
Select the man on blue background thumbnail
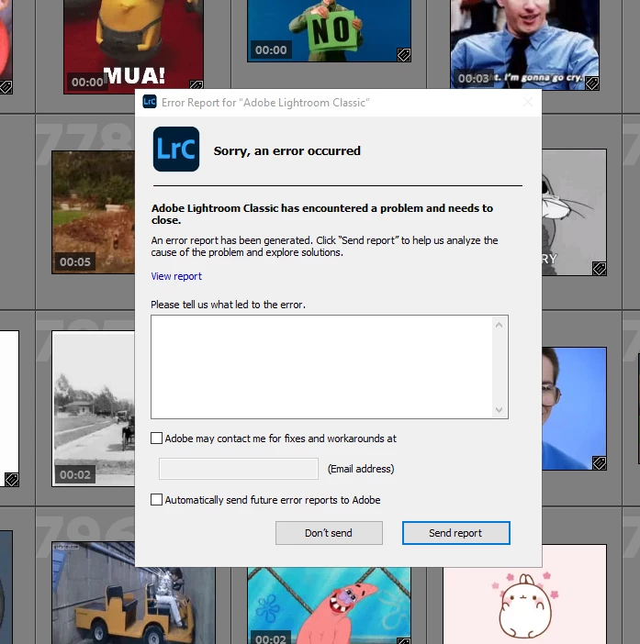coord(574,408)
